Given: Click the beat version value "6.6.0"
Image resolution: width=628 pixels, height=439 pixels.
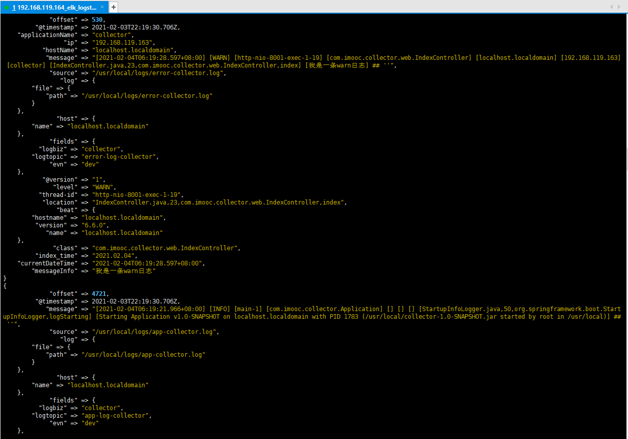Looking at the screenshot, I should pos(93,225).
